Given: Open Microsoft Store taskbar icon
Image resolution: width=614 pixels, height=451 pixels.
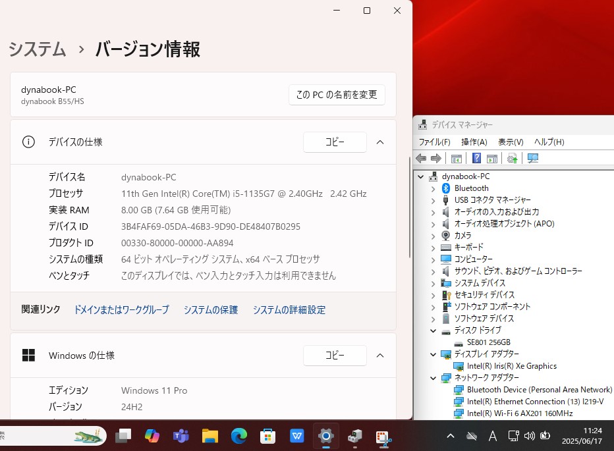Looking at the screenshot, I should [x=268, y=436].
